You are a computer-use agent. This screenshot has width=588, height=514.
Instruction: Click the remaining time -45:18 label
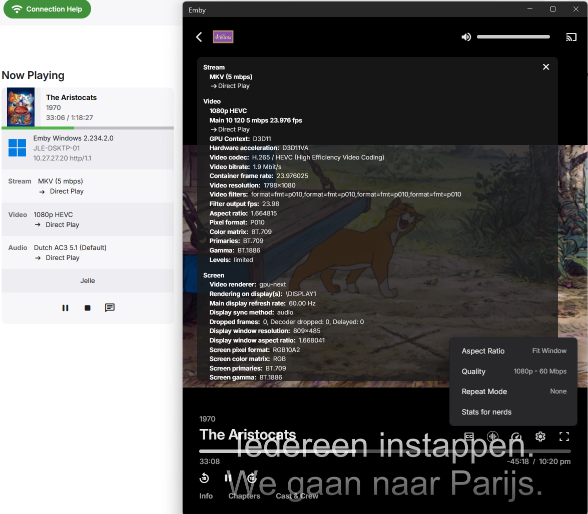click(517, 461)
